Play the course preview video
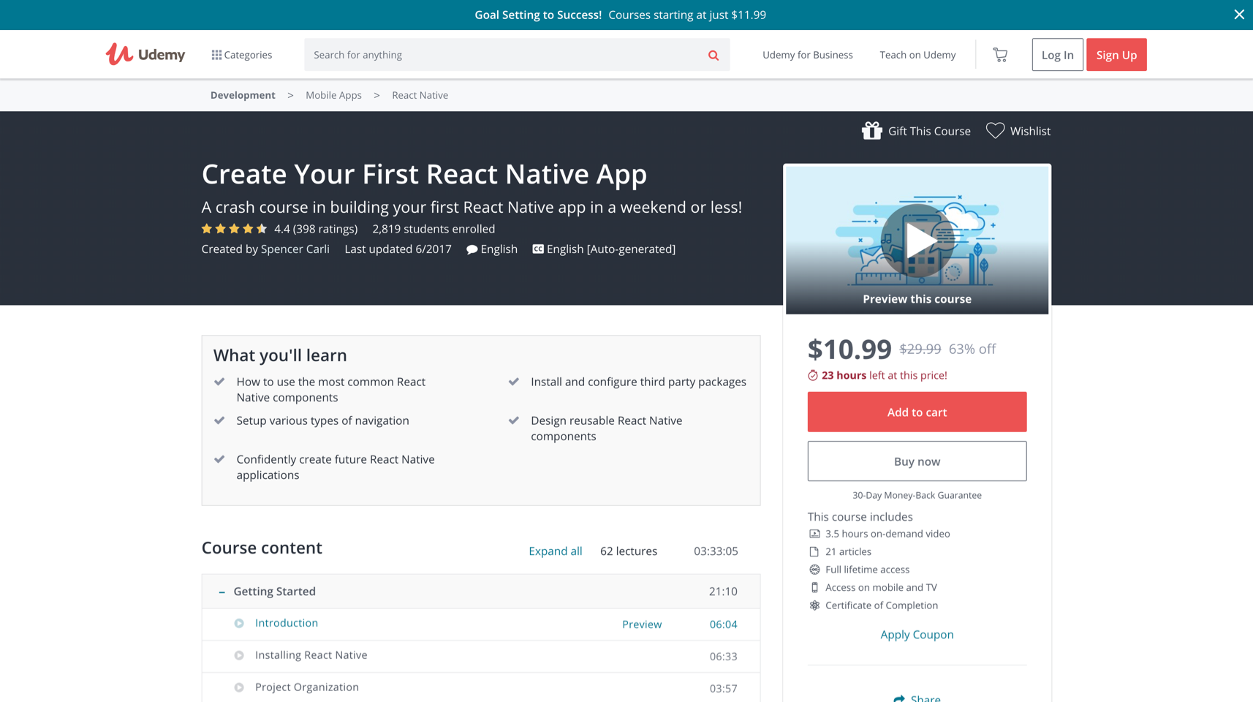 tap(917, 241)
